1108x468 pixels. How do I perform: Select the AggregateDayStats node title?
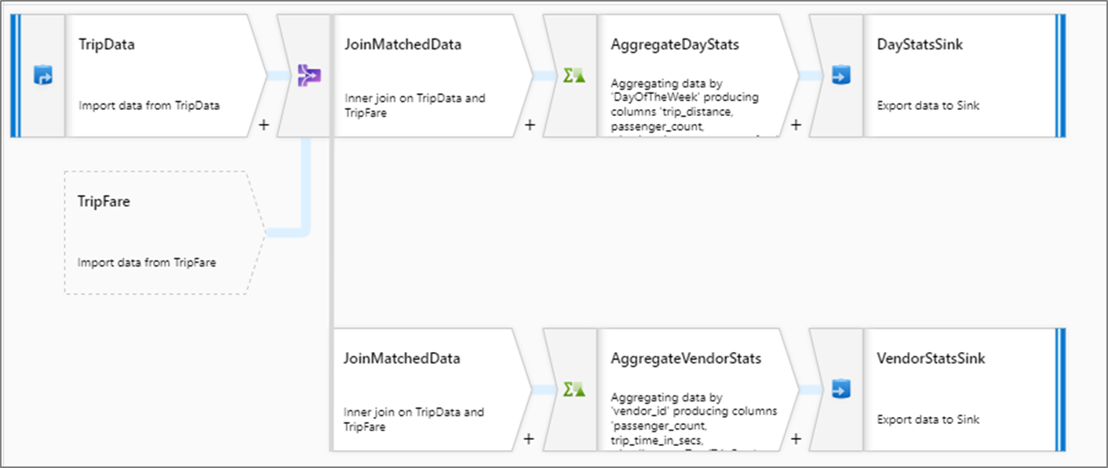tap(675, 45)
